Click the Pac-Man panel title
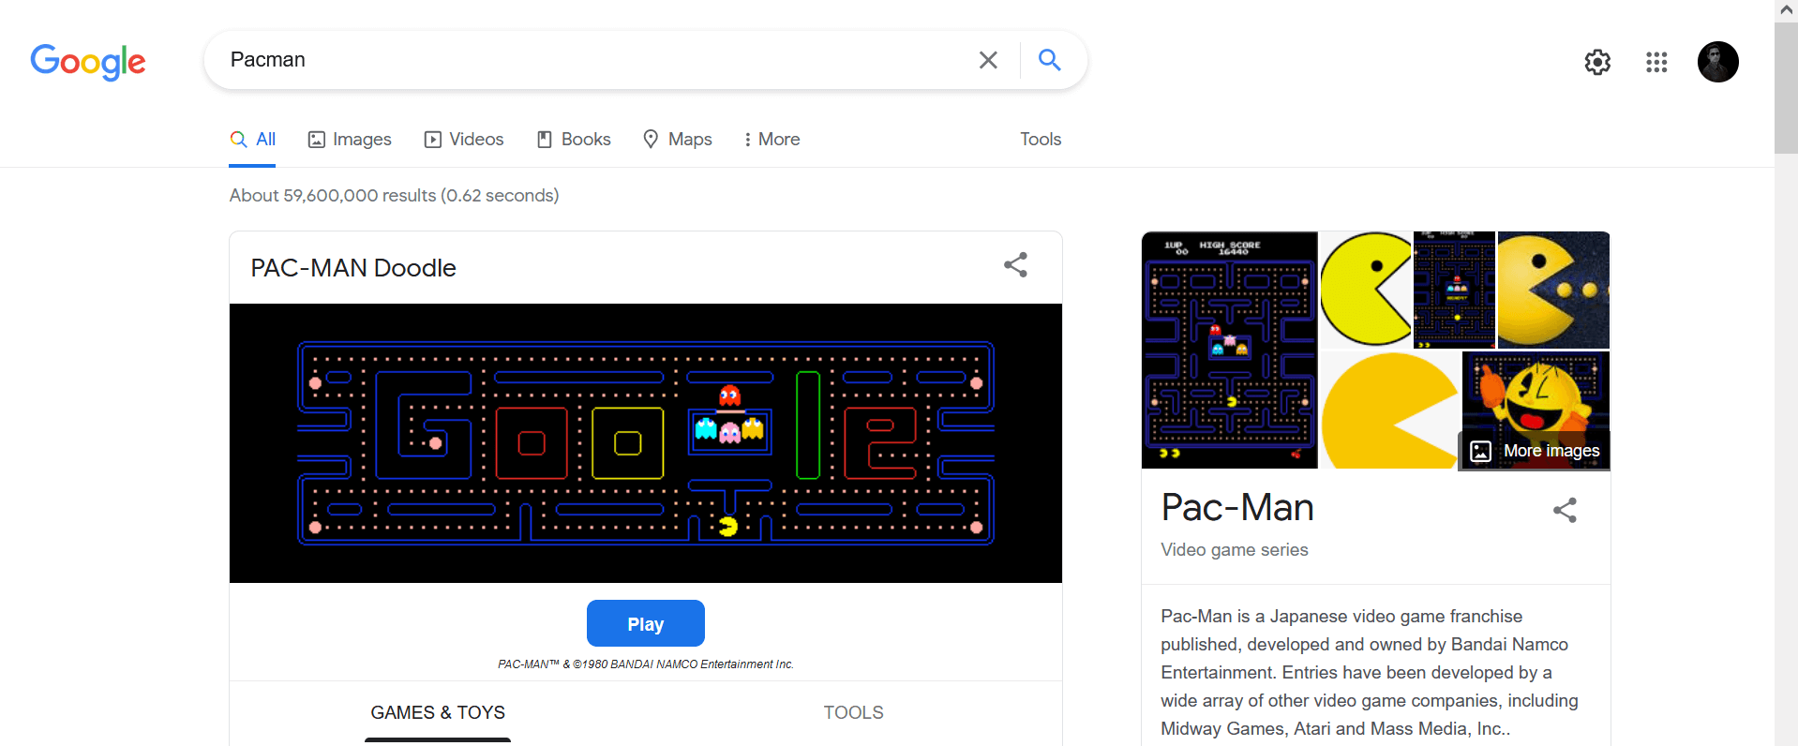The height and width of the screenshot is (746, 1798). pos(1237,508)
